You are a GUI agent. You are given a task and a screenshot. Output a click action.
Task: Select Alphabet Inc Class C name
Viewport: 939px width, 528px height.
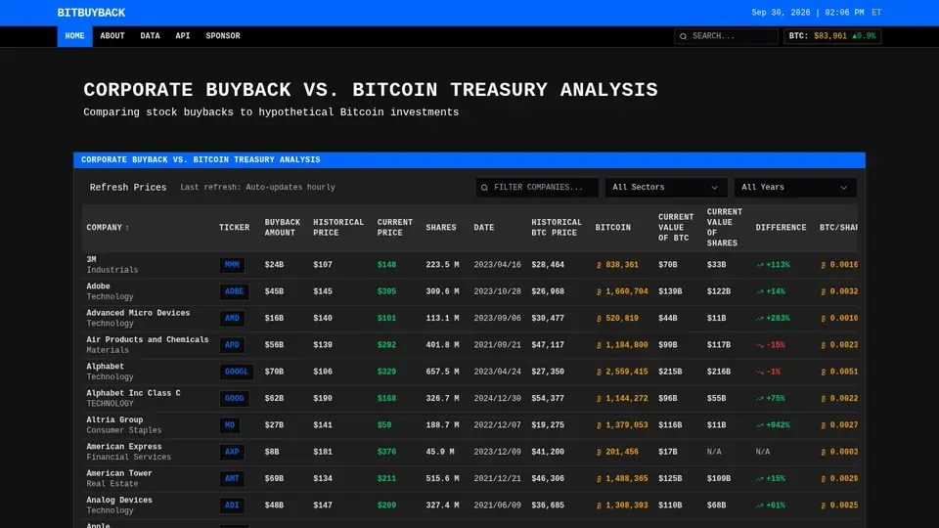[x=134, y=393]
